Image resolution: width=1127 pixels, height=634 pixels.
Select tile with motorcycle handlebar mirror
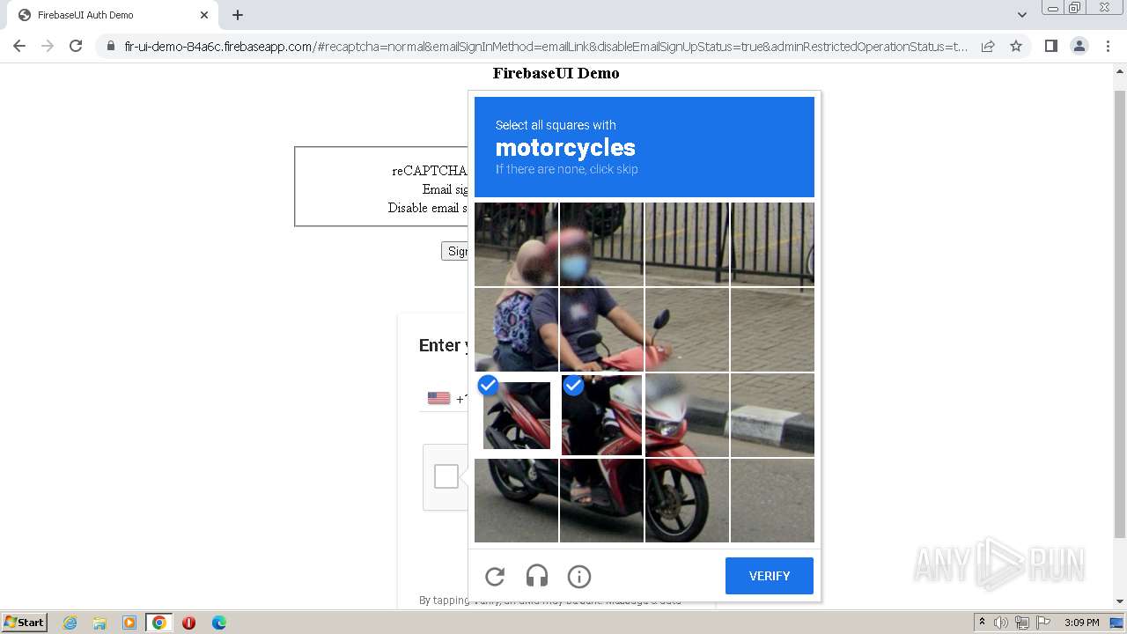pos(687,329)
